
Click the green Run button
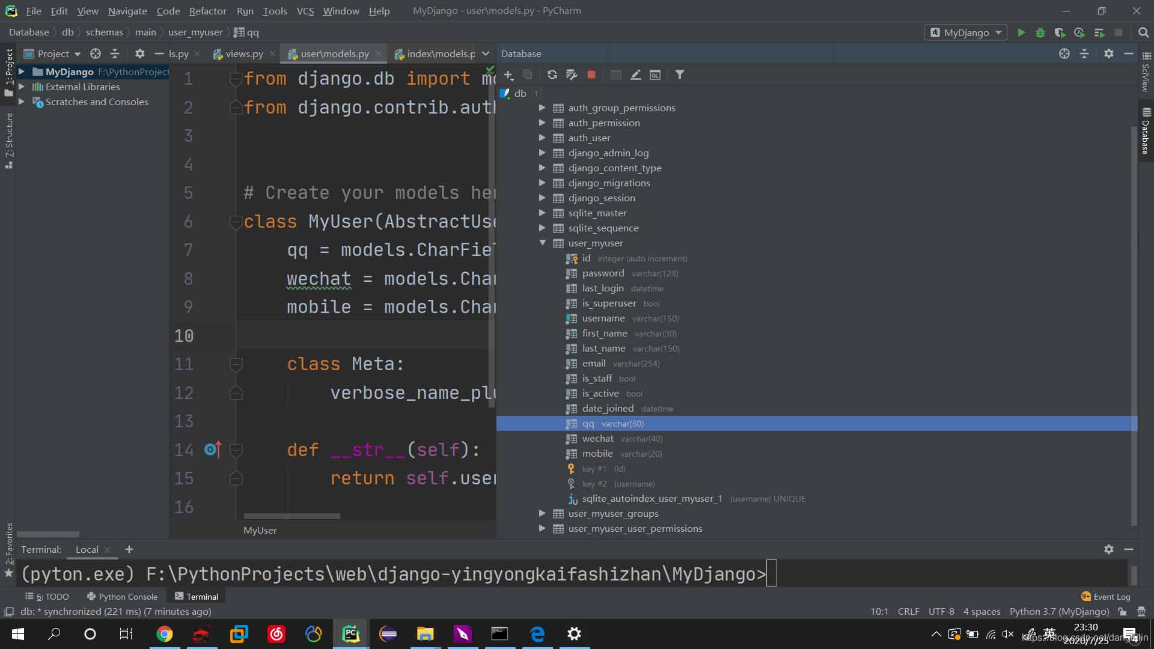tap(1021, 32)
